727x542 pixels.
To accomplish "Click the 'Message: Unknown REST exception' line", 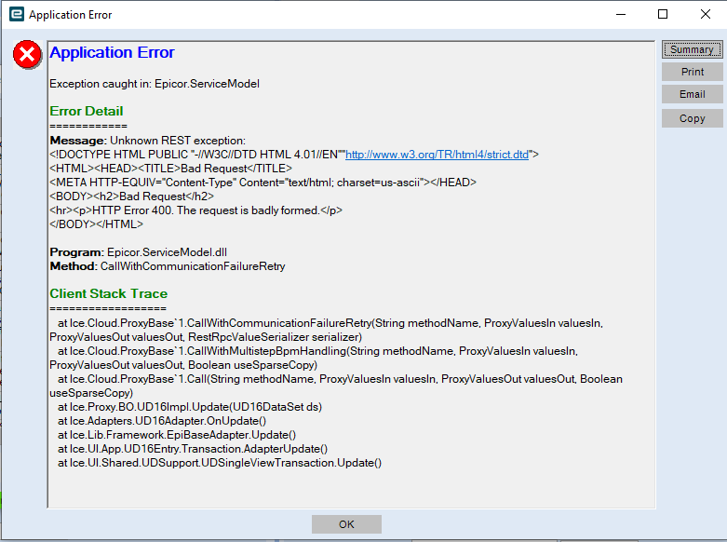I will click(147, 141).
